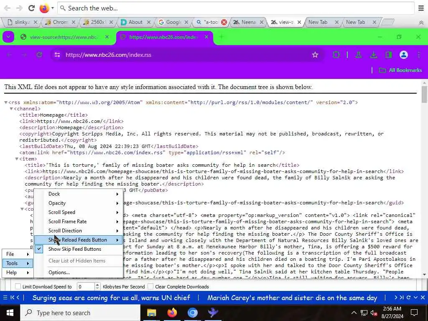Click the Chrome back arrow
The width and height of the screenshot is (428, 321).
coord(9,55)
